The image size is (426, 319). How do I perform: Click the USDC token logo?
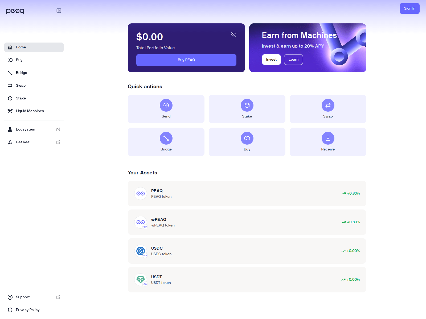point(141,251)
